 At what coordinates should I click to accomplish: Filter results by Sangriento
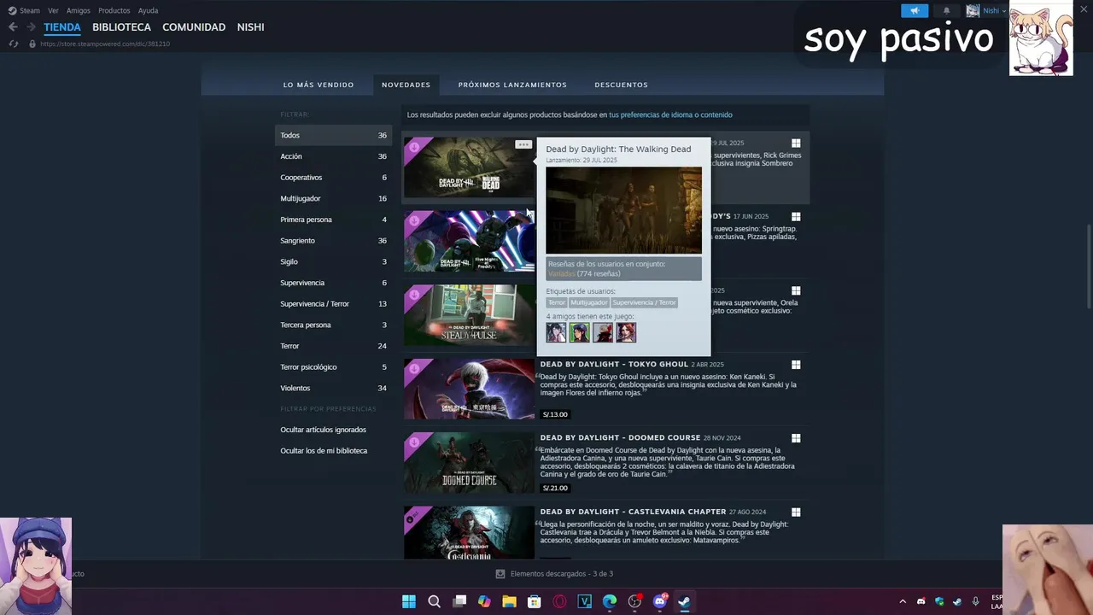[x=333, y=241]
